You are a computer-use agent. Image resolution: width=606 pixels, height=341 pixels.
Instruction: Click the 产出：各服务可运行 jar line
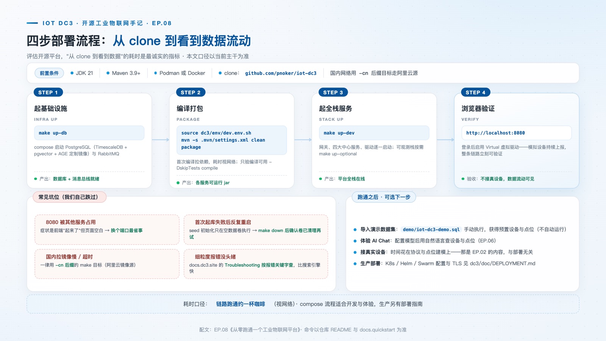tap(203, 183)
